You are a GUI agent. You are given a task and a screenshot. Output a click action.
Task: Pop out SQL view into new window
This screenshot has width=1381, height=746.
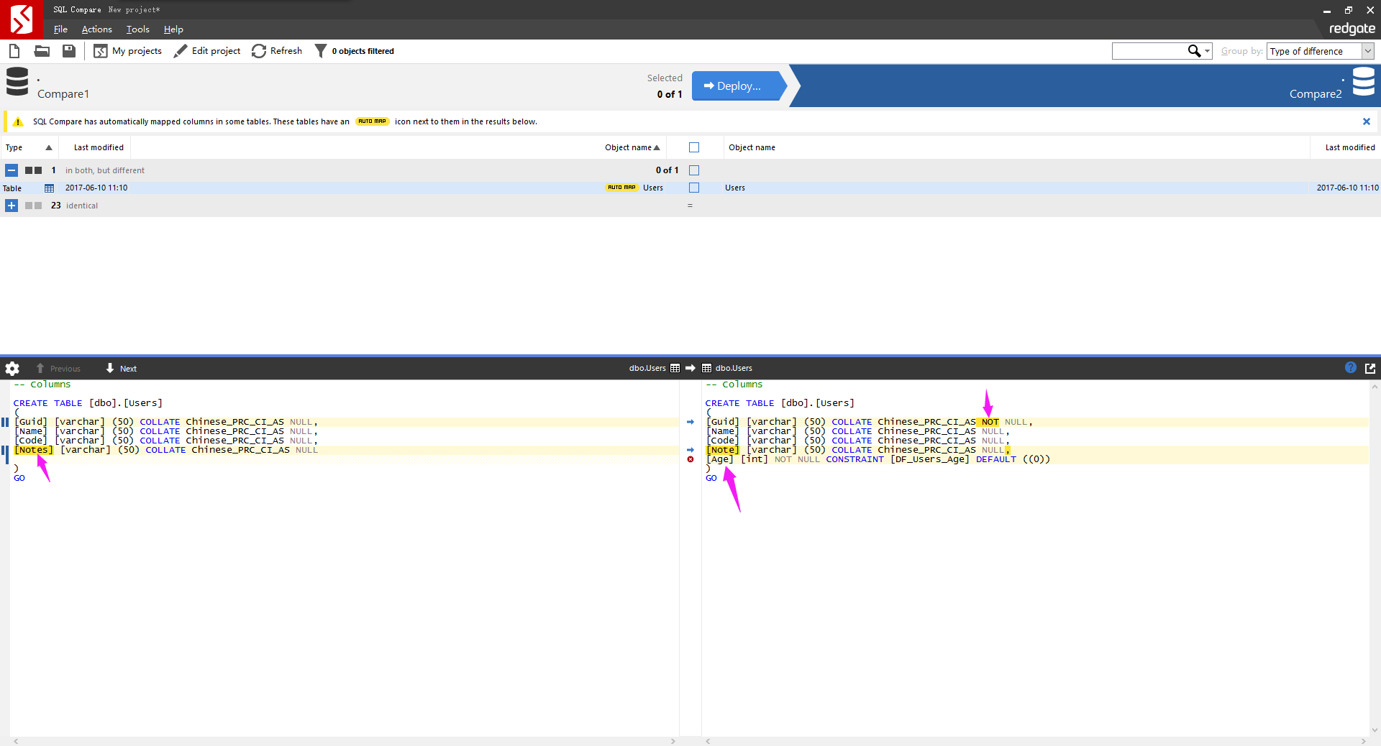pyautogui.click(x=1370, y=368)
